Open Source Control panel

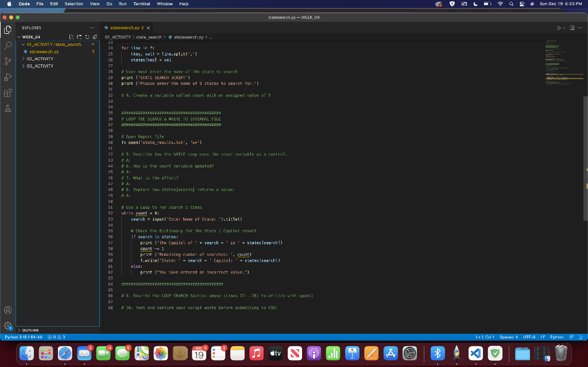point(9,60)
